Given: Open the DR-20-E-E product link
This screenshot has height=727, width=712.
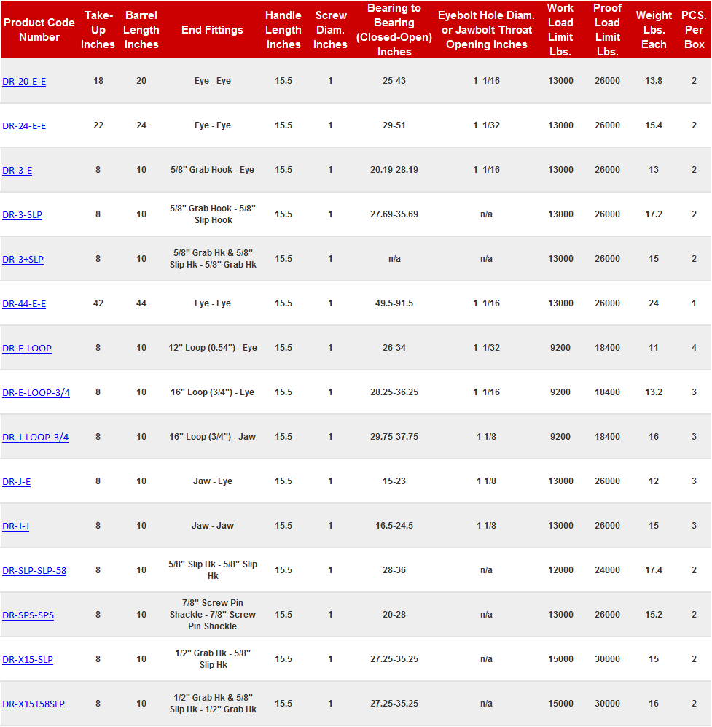Looking at the screenshot, I should click(24, 81).
